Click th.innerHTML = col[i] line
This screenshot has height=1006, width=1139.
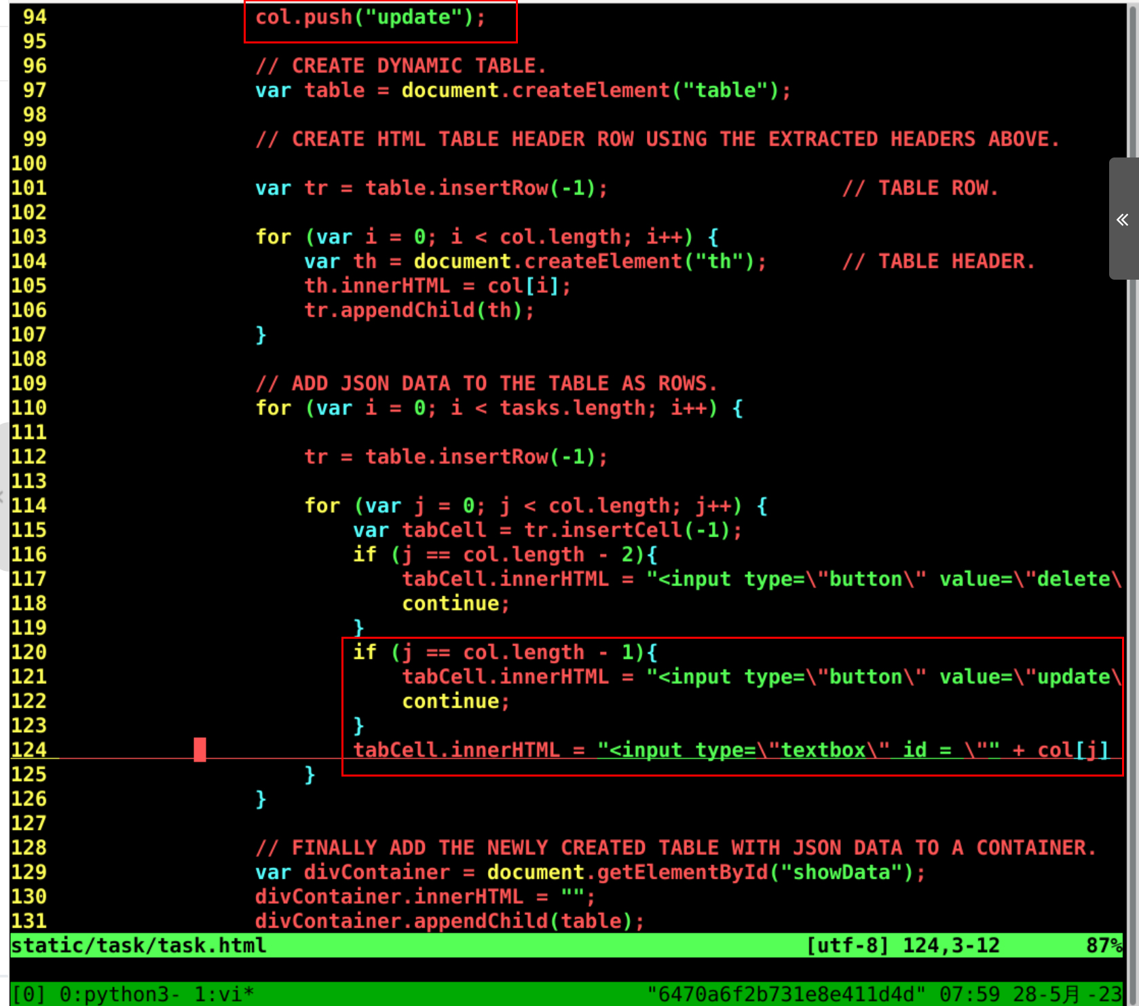coord(437,286)
